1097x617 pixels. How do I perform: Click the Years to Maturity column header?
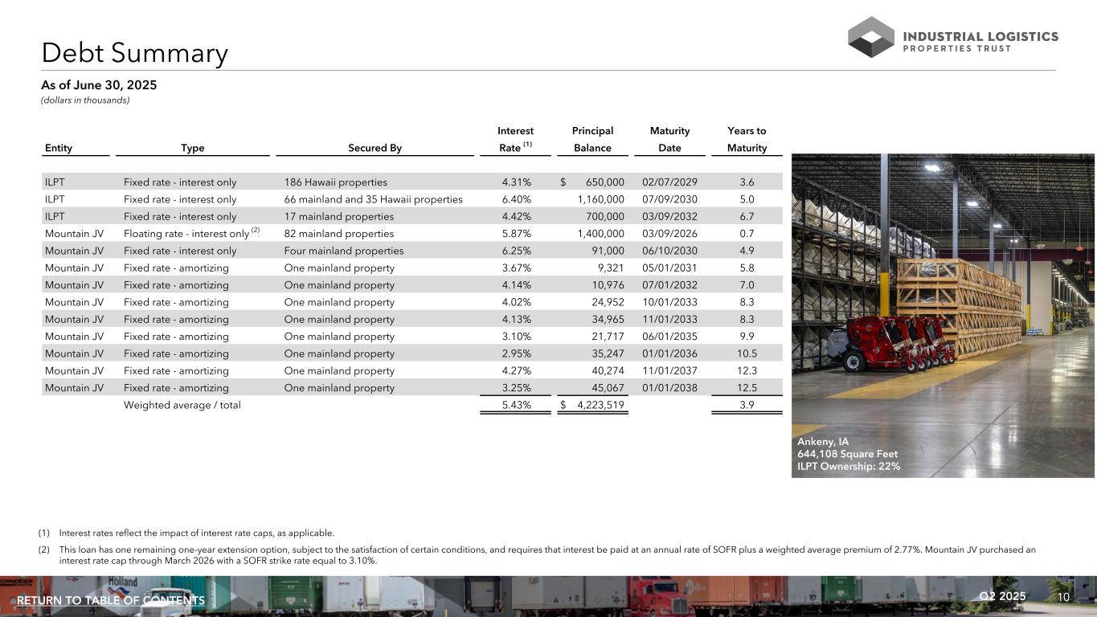[x=747, y=139]
